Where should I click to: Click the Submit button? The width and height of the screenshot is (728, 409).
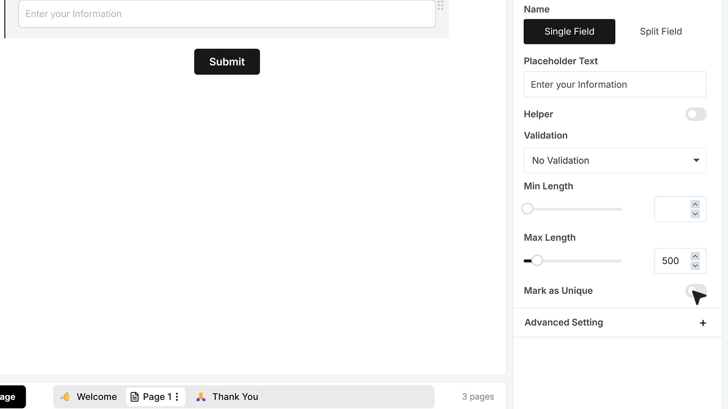(227, 62)
